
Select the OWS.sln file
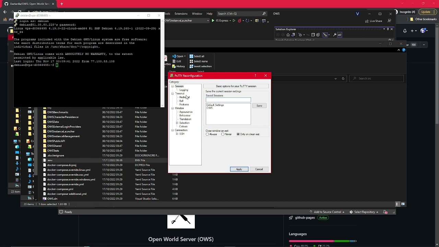52,199
